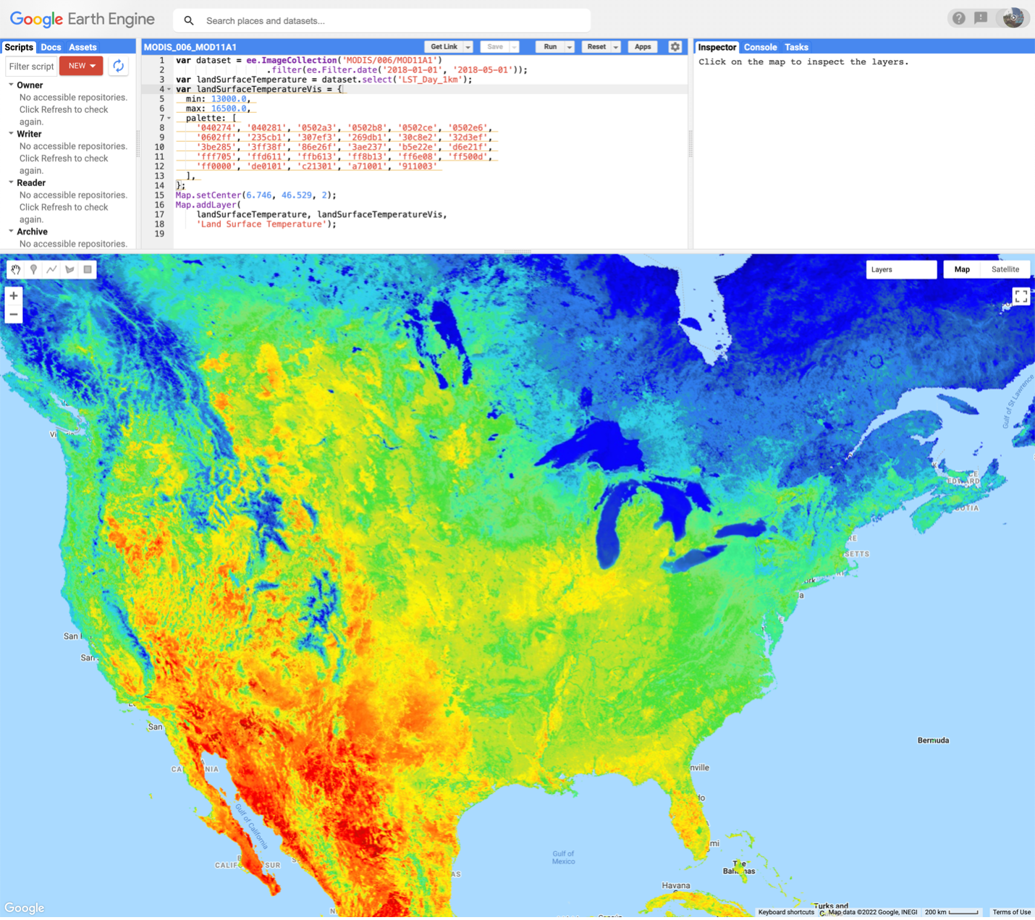Switch to the Assets tab
The width and height of the screenshot is (1035, 920).
pos(83,47)
